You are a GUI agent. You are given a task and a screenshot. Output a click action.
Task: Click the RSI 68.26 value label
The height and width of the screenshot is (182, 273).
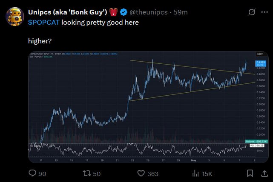point(257,145)
